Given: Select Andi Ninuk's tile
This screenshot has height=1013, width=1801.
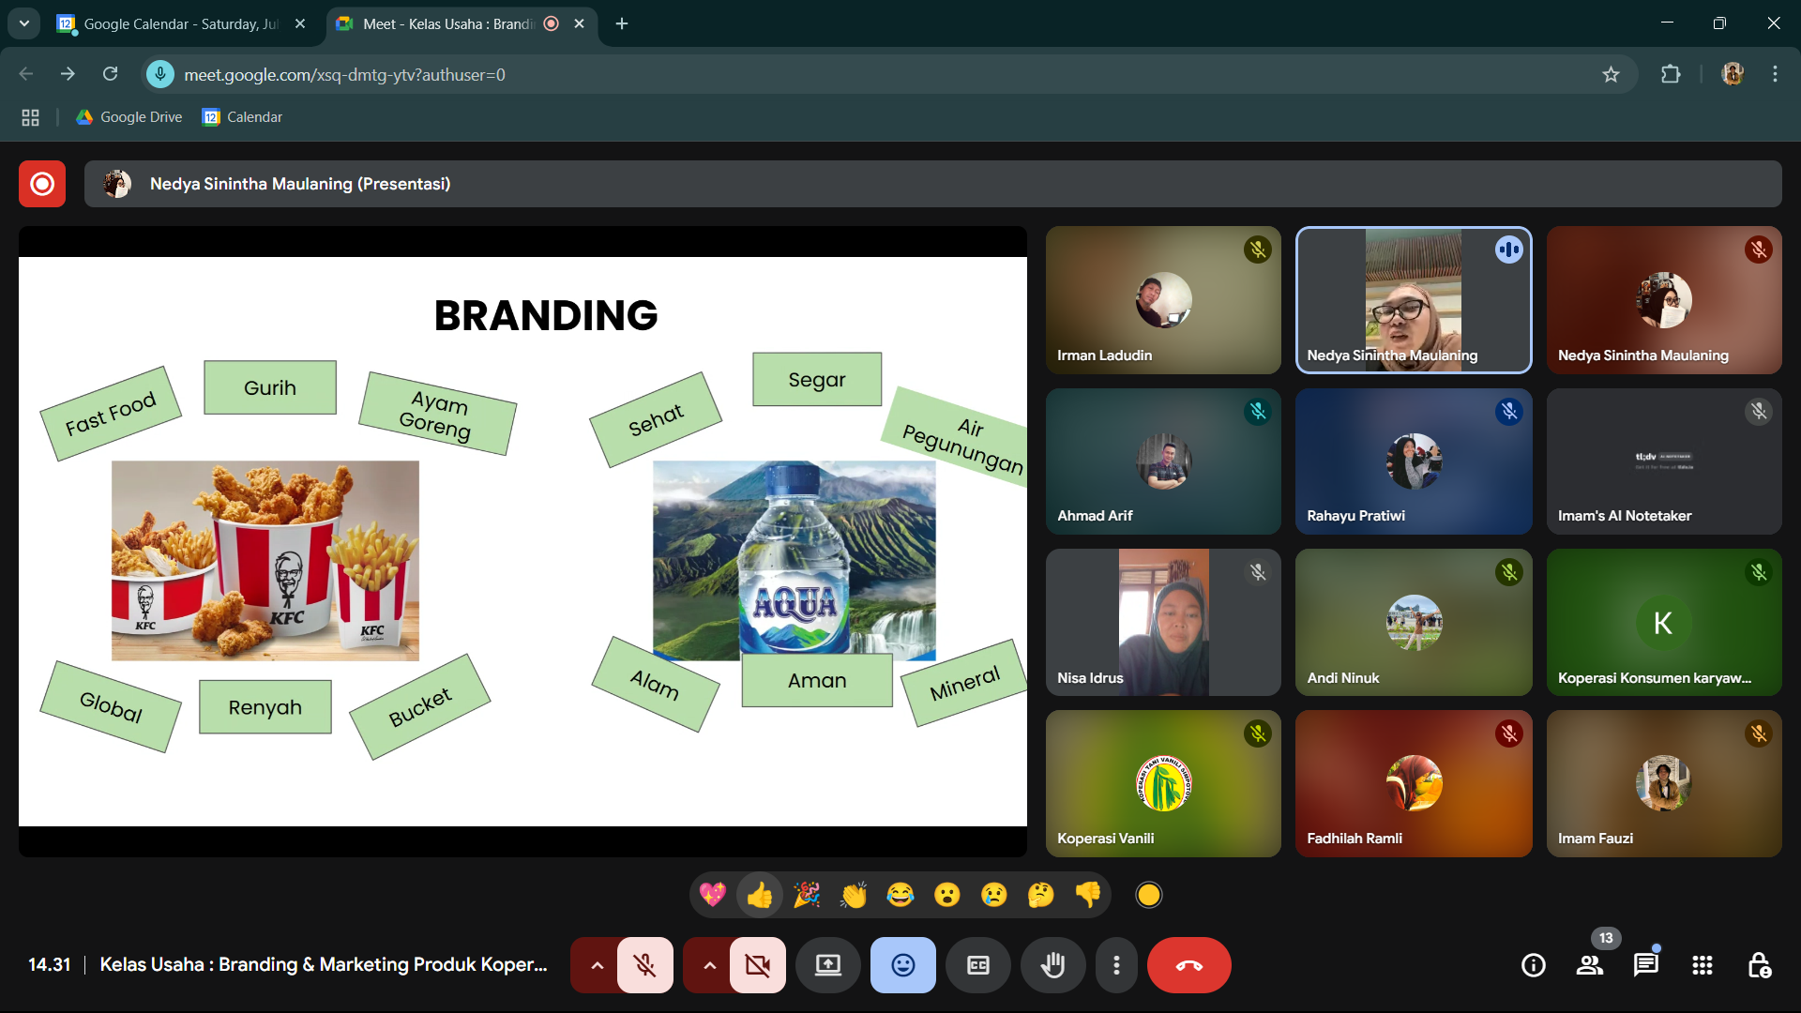Looking at the screenshot, I should pyautogui.click(x=1414, y=622).
